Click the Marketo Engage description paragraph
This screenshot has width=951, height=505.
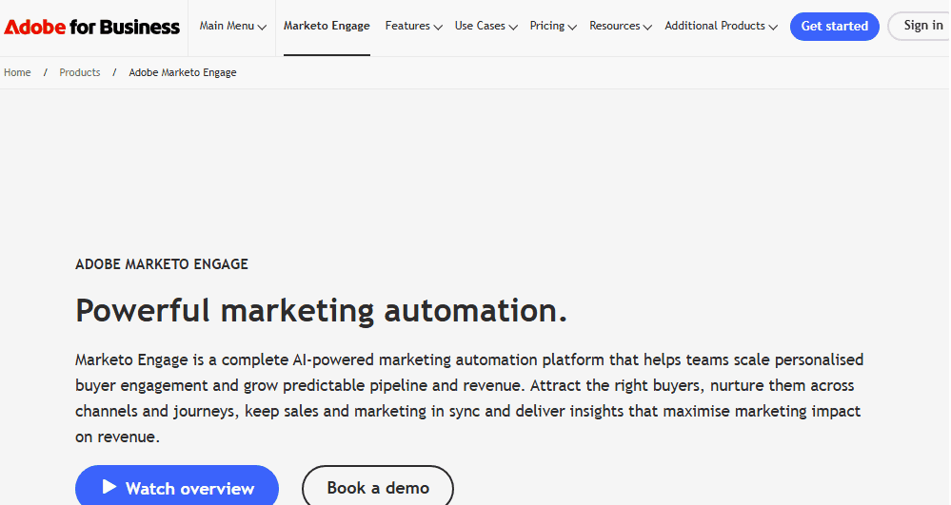point(469,398)
